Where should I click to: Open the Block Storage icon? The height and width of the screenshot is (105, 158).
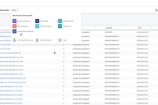click(x=37, y=21)
